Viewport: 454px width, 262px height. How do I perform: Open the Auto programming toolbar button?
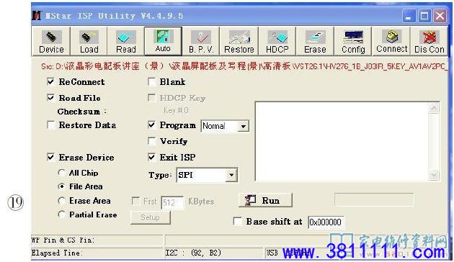(x=163, y=41)
